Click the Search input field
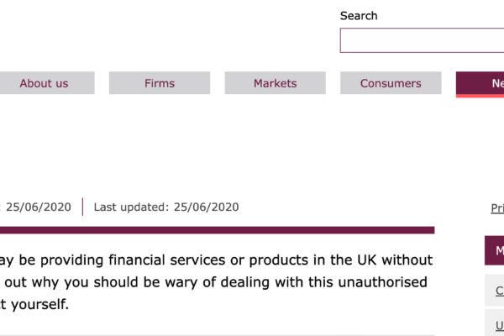 click(x=422, y=40)
